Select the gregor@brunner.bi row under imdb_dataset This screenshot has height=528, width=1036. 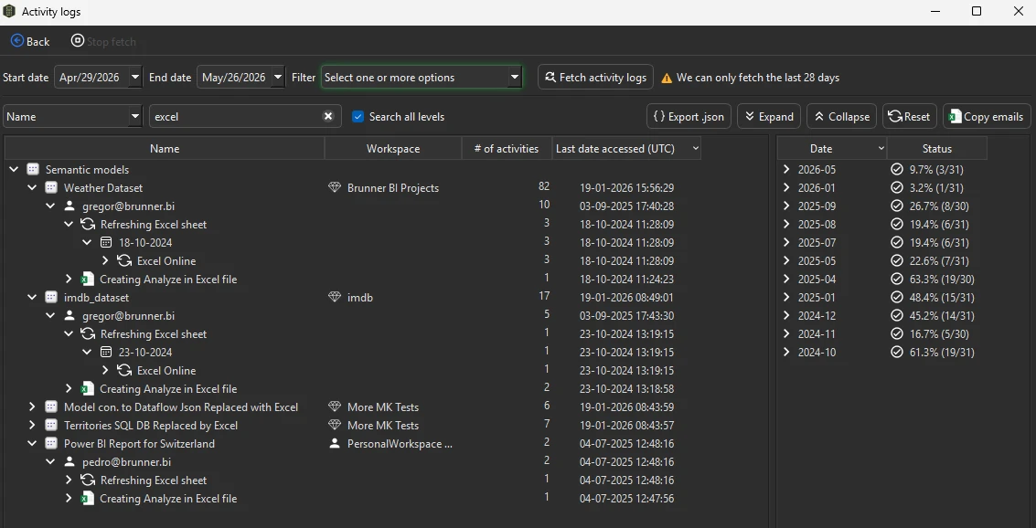point(353,316)
